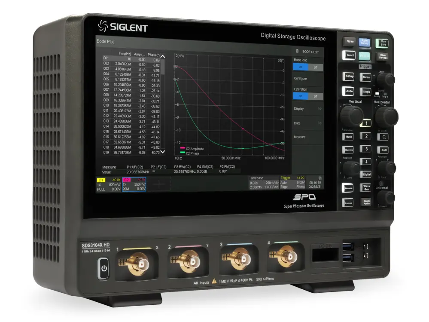Click the Bode Plot window title

tap(105, 41)
